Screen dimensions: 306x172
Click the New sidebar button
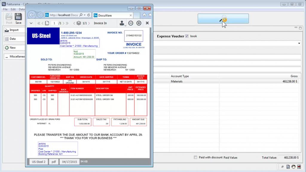(x=15, y=48)
